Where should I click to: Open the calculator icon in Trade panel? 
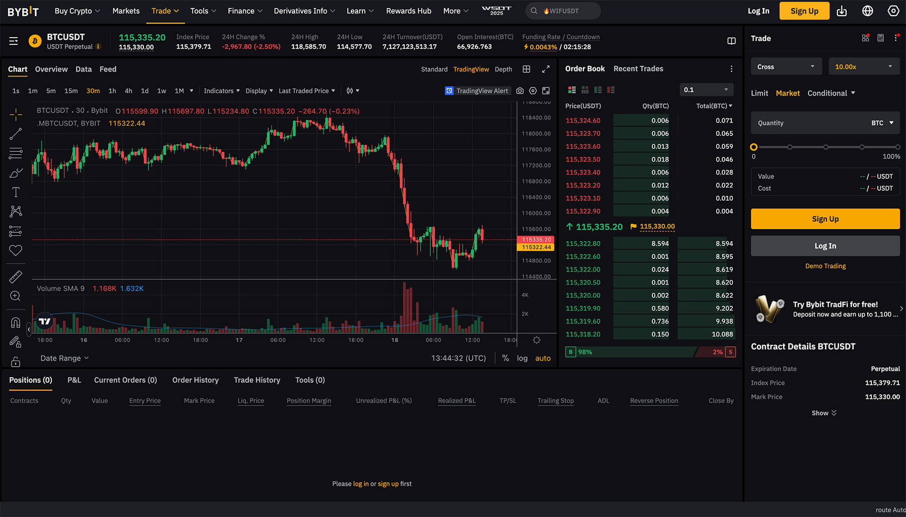(880, 38)
